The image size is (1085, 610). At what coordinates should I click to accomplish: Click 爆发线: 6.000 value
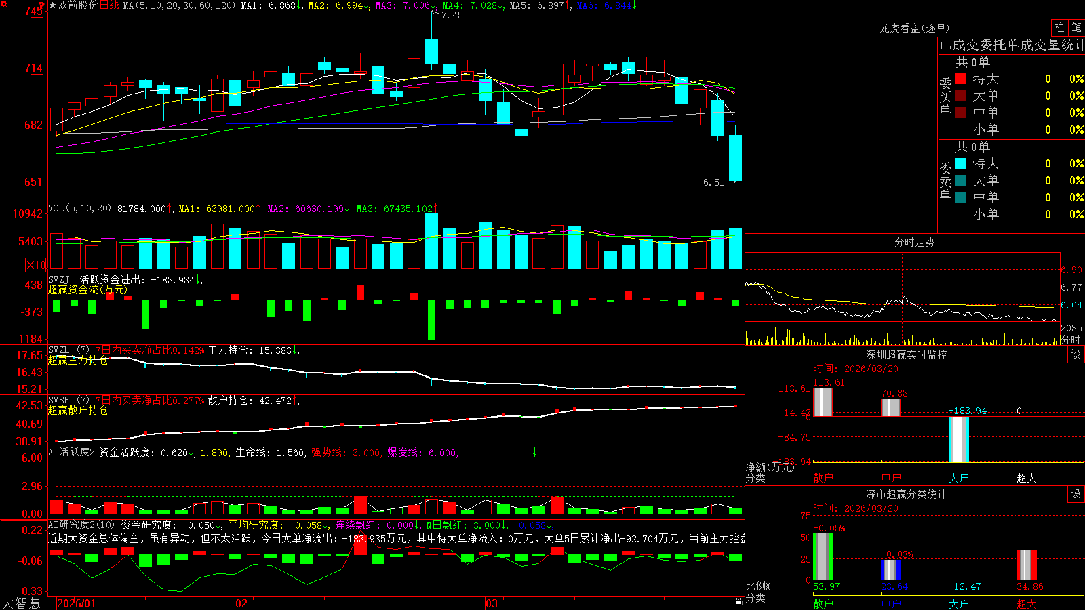click(x=422, y=452)
